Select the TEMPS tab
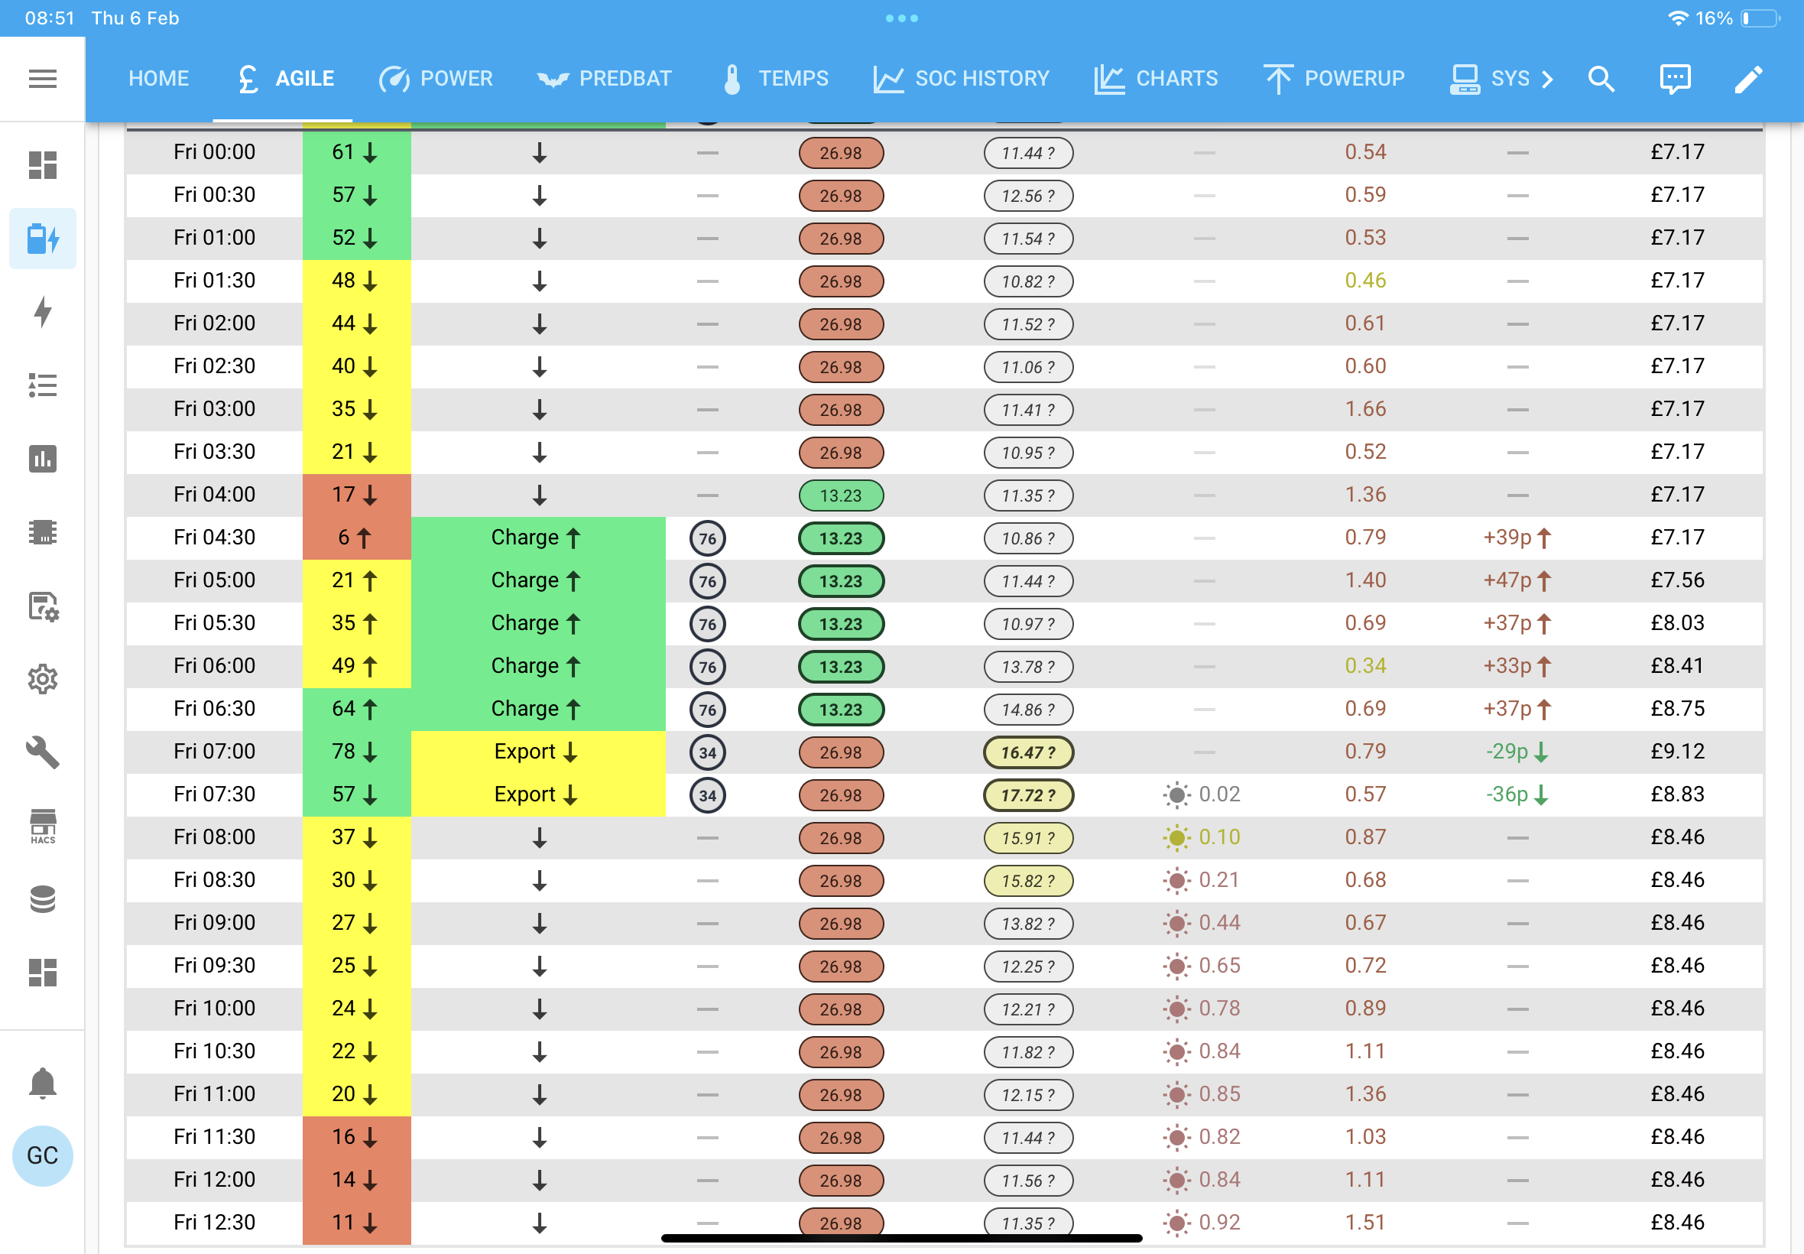The height and width of the screenshot is (1254, 1804). 774,79
